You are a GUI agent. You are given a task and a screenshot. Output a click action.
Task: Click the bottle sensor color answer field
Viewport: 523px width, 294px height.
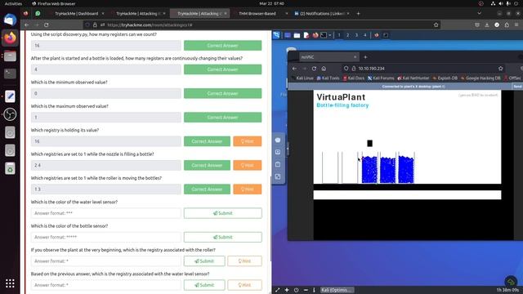coord(106,237)
